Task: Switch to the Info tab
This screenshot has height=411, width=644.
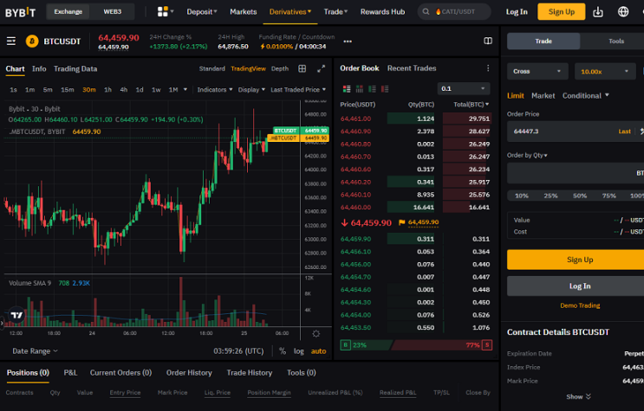Action: tap(39, 68)
